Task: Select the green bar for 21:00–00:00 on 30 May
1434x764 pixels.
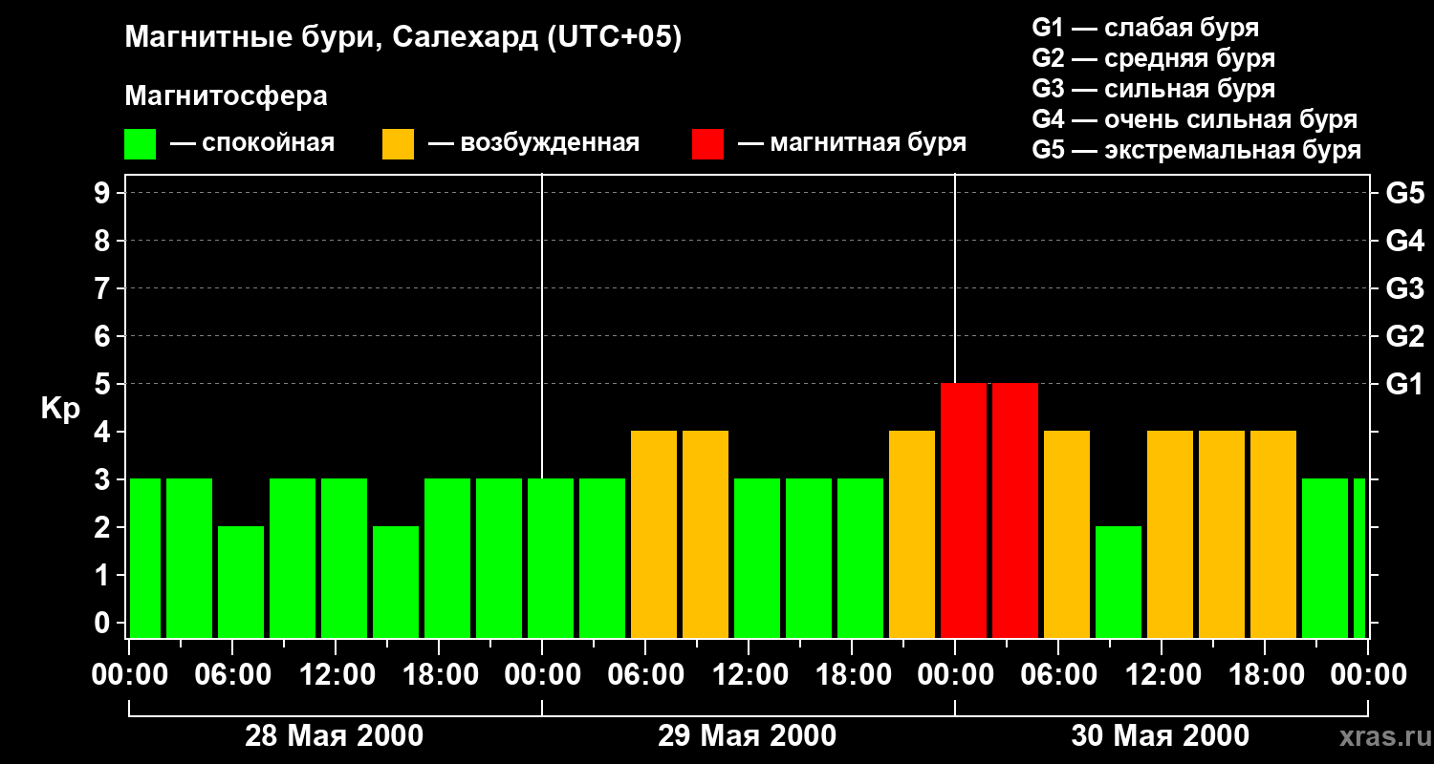Action: [1325, 558]
